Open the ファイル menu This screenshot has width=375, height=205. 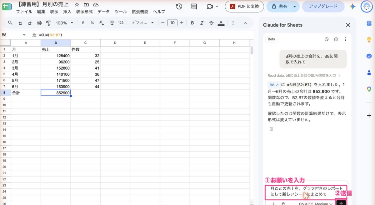click(24, 12)
